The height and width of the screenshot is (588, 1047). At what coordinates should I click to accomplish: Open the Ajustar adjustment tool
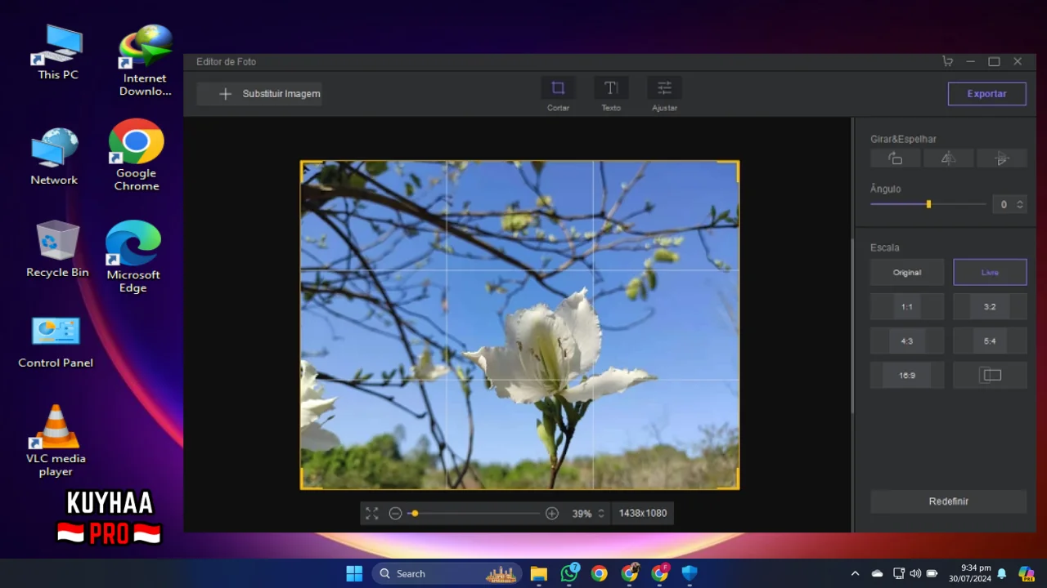pyautogui.click(x=664, y=95)
